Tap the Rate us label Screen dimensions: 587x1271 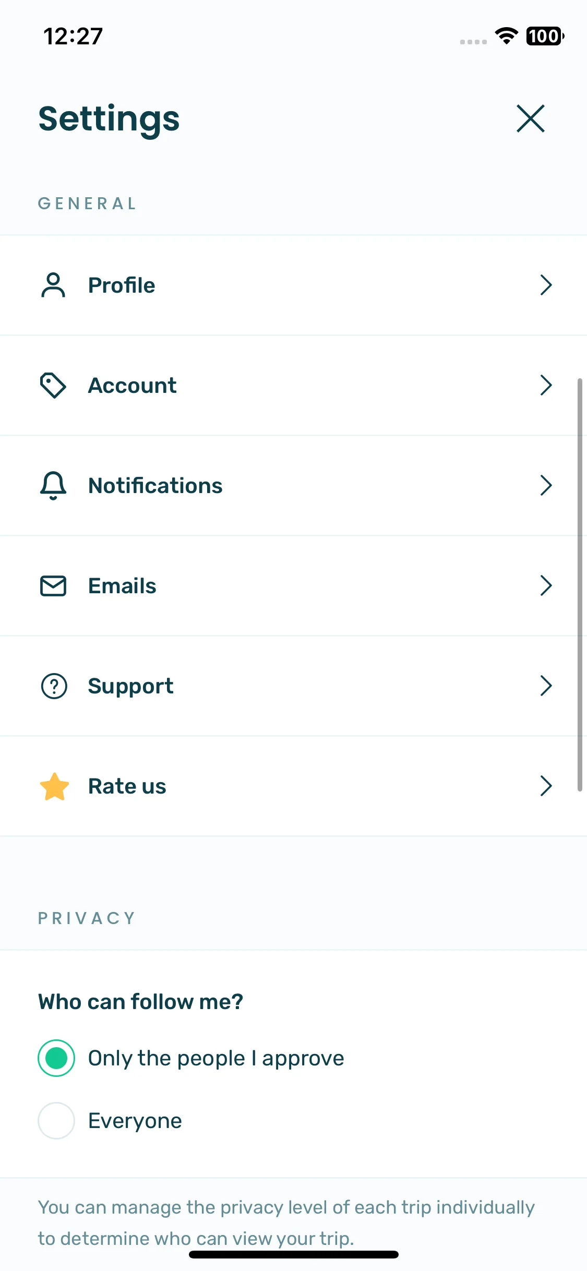127,786
